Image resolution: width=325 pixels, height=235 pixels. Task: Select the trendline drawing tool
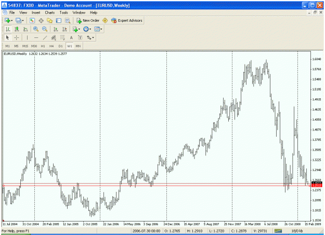pos(45,38)
